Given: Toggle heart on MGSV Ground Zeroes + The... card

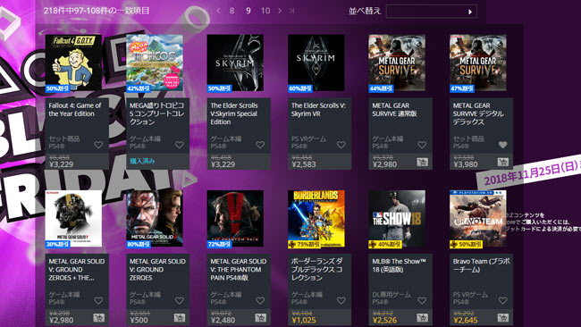Looking at the screenshot, I should 98,301.
